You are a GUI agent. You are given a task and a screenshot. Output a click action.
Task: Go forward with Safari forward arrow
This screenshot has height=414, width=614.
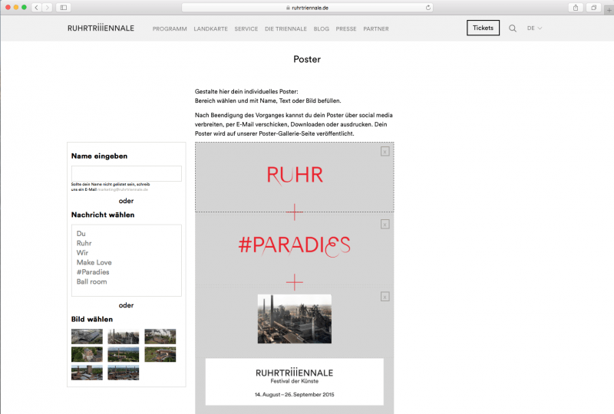48,8
